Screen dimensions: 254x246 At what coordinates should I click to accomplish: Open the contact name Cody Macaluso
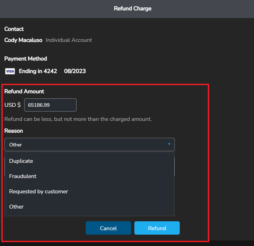pyautogui.click(x=23, y=40)
